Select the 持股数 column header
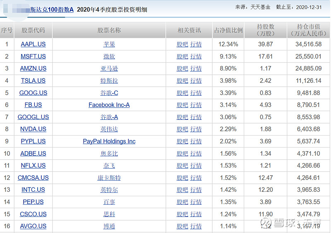Image resolution: width=331 pixels, height=233 pixels. point(266,30)
